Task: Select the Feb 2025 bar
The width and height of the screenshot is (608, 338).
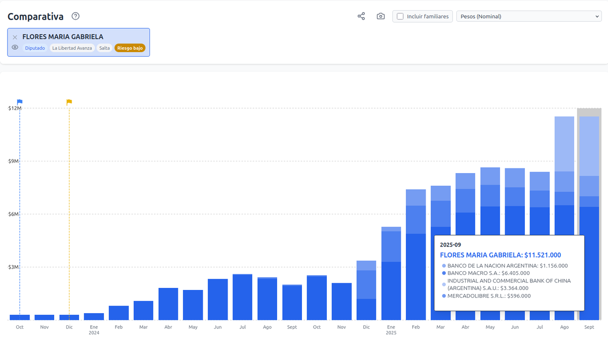Action: 416,255
